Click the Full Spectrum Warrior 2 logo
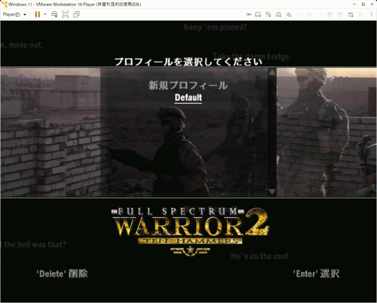Viewport: 377px width, 303px height. click(x=190, y=231)
